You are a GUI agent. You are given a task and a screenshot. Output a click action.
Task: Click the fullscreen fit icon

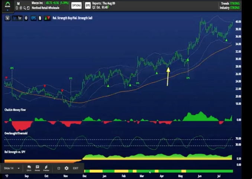59,168
